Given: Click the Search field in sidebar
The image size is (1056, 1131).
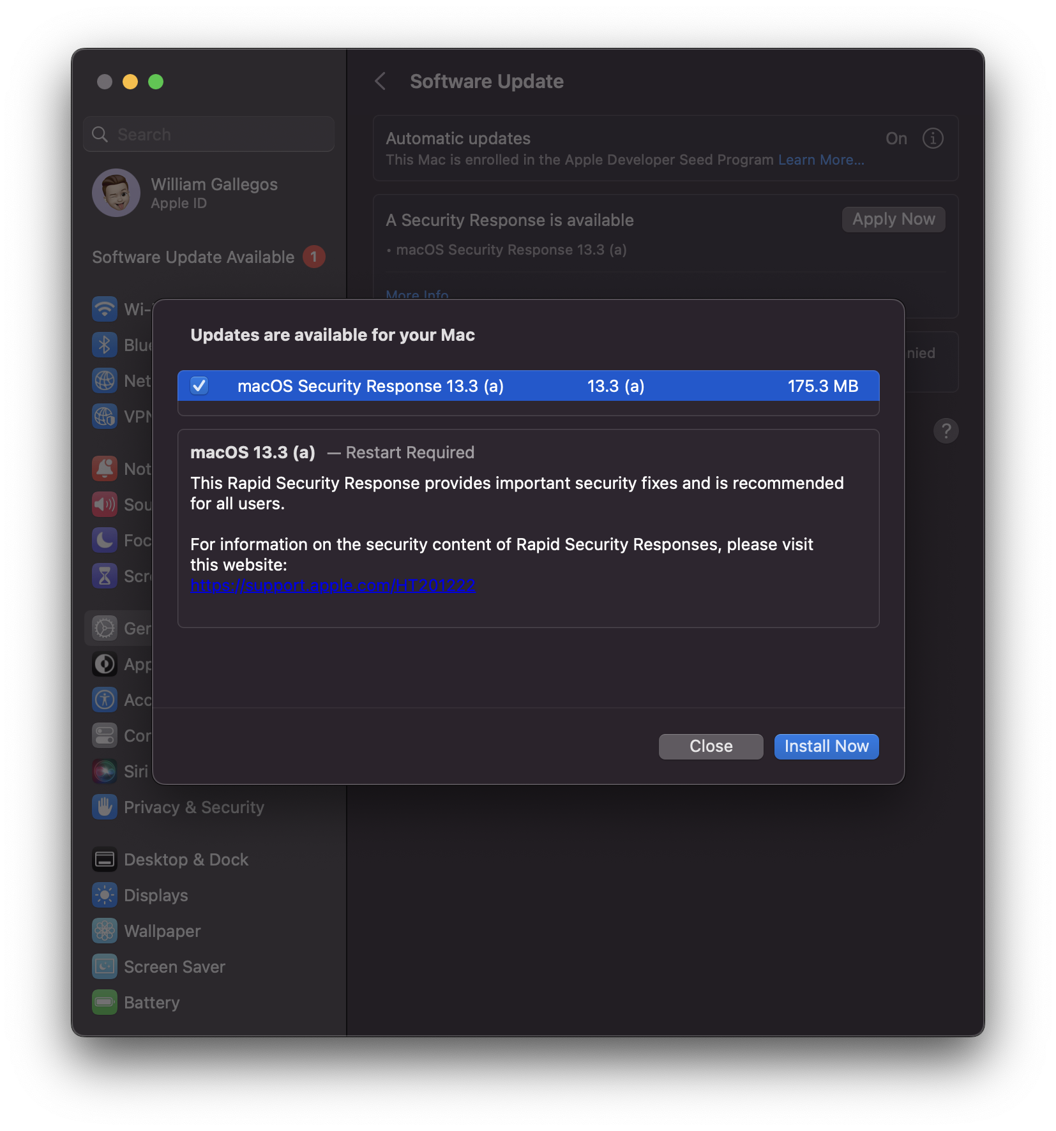Looking at the screenshot, I should 209,135.
